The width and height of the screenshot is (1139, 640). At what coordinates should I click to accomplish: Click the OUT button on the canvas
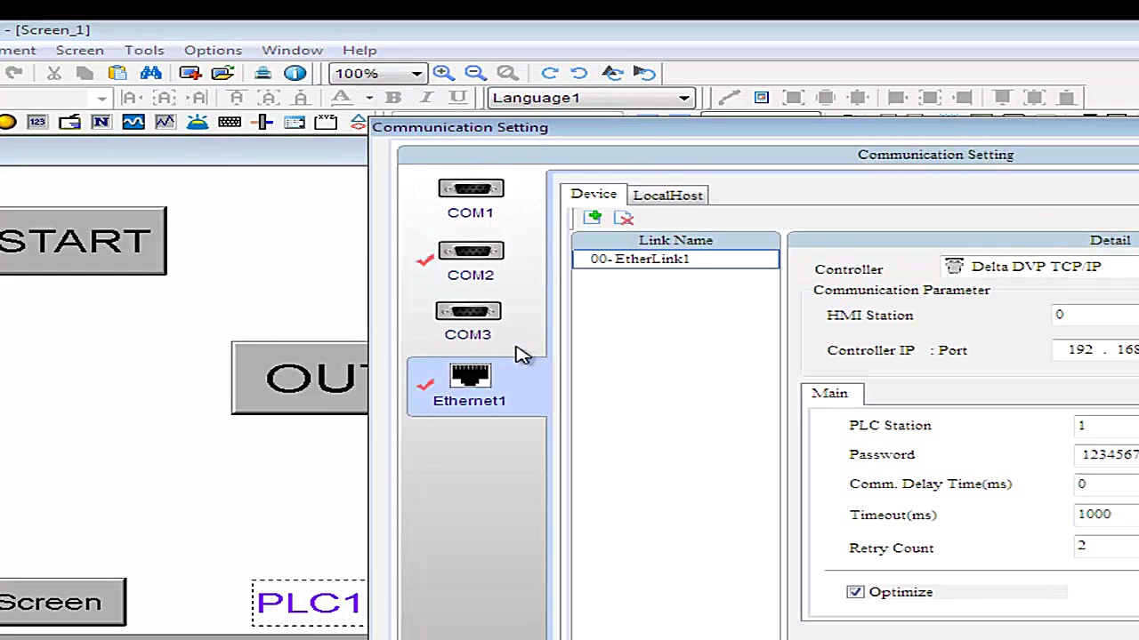click(x=299, y=378)
